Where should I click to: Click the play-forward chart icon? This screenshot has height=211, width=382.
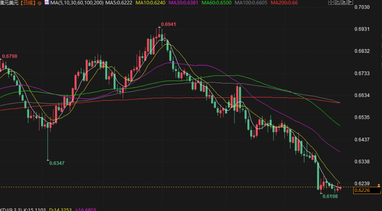(343, 3)
